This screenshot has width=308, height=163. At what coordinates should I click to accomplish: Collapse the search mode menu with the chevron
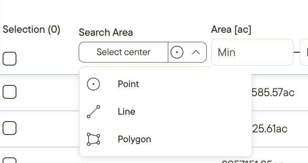pyautogui.click(x=196, y=52)
